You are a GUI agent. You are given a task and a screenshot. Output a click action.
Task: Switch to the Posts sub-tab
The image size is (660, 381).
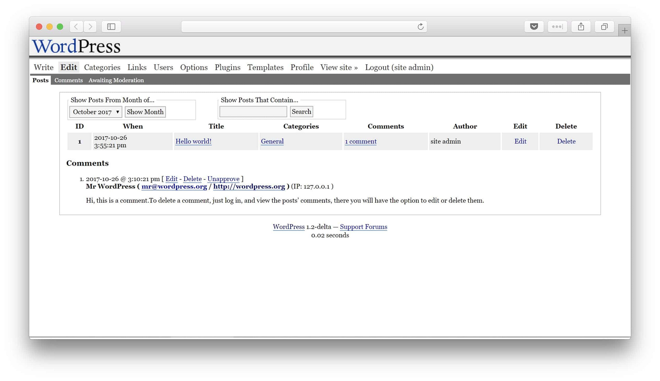click(x=41, y=80)
